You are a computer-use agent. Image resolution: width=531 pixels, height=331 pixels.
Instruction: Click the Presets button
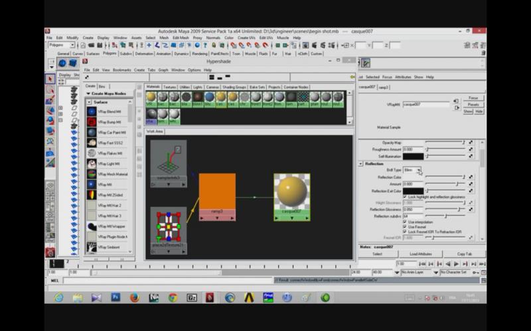click(x=473, y=105)
